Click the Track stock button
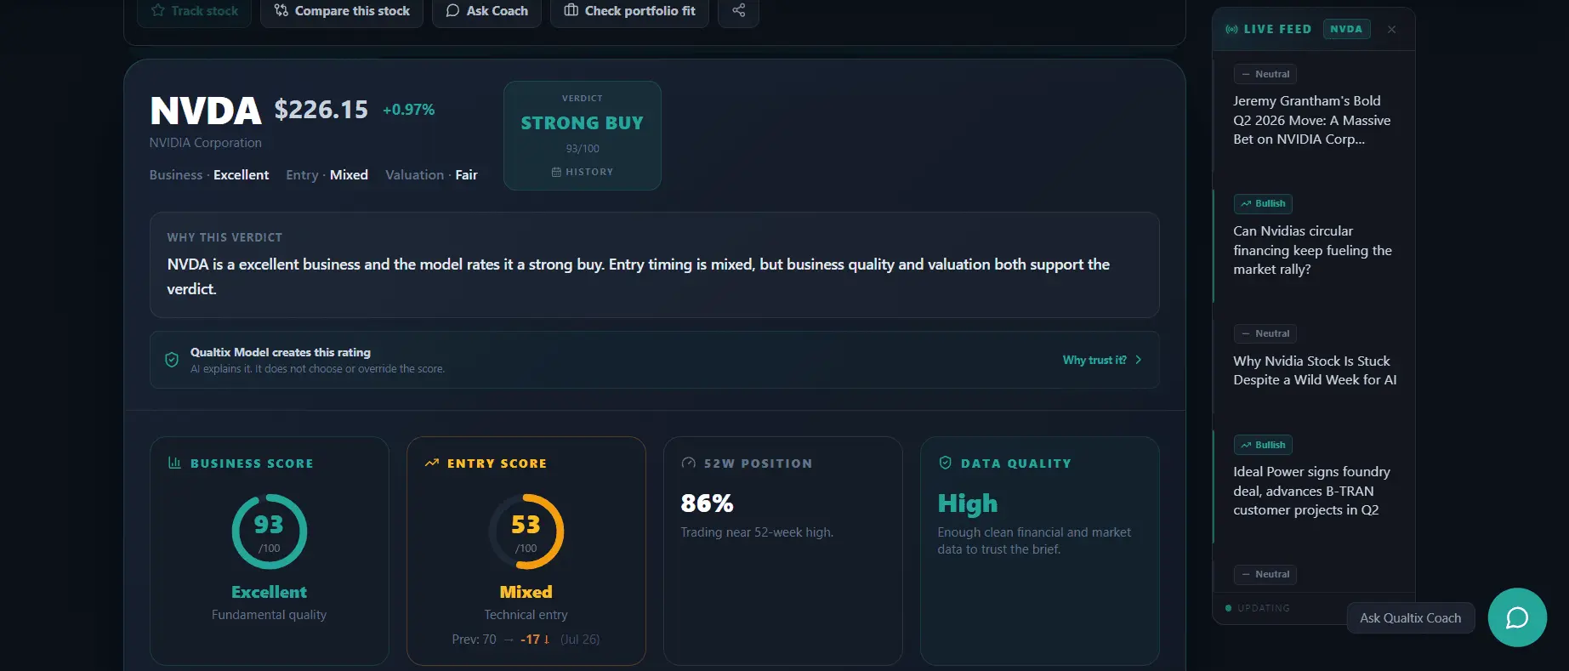1569x671 pixels. click(x=194, y=11)
